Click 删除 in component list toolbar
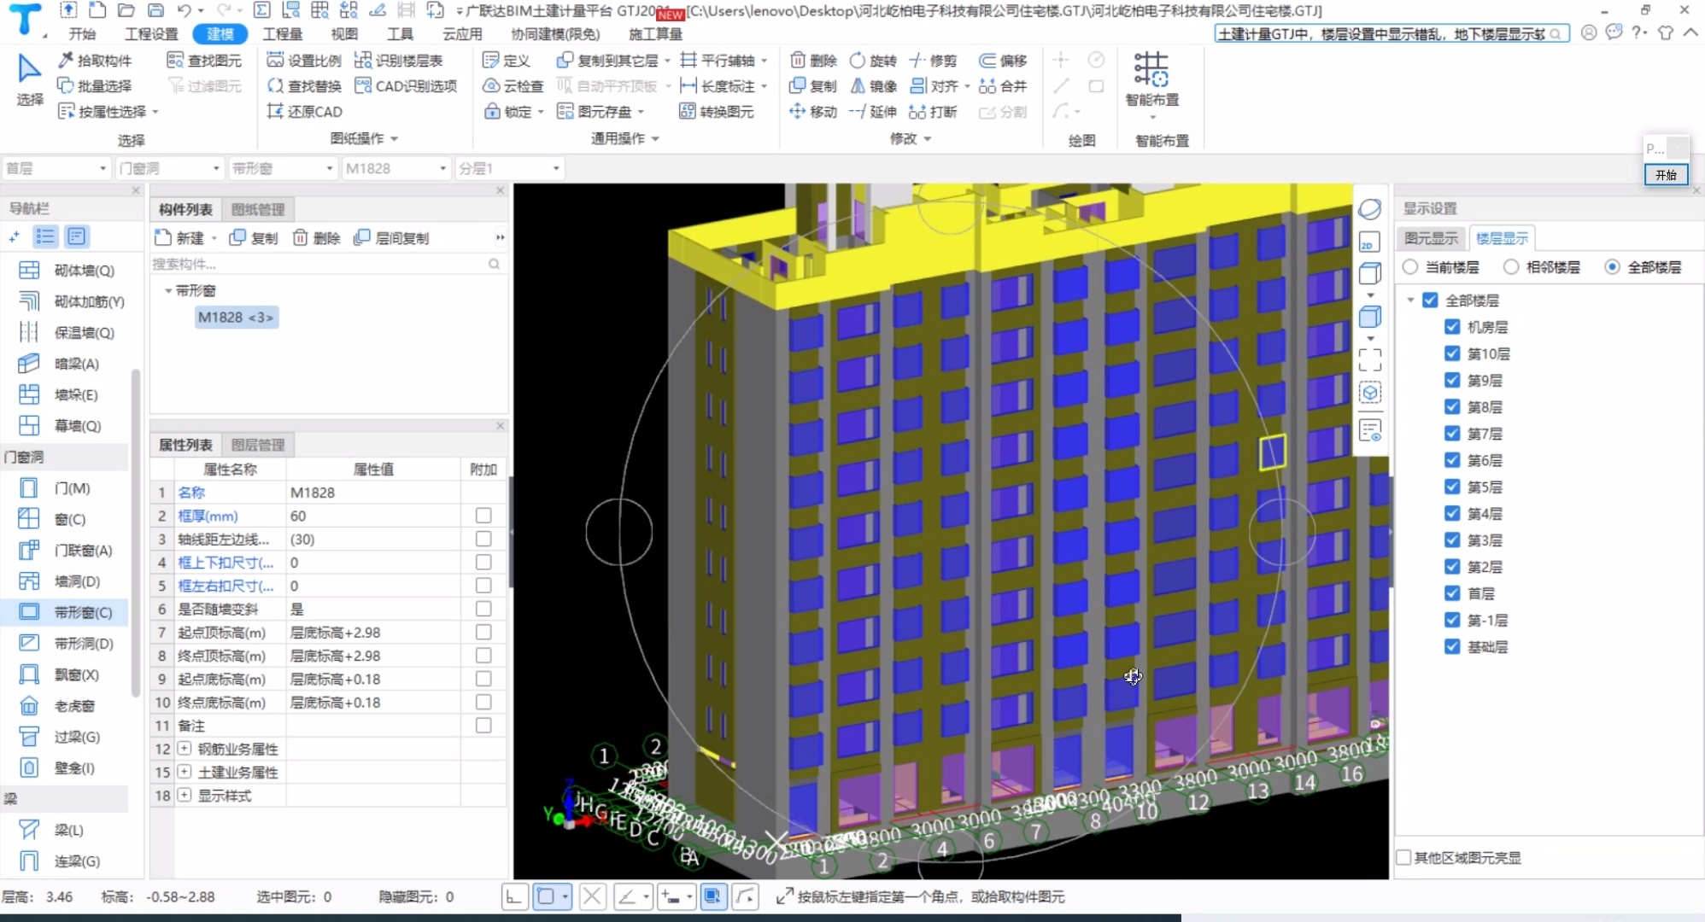This screenshot has width=1705, height=922. (x=317, y=238)
